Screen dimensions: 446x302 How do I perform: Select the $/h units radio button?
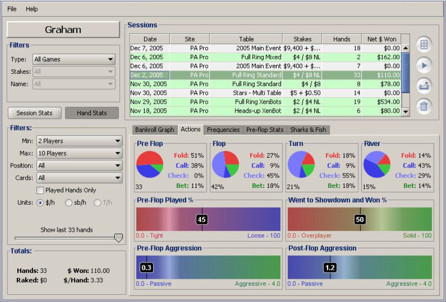(x=40, y=203)
